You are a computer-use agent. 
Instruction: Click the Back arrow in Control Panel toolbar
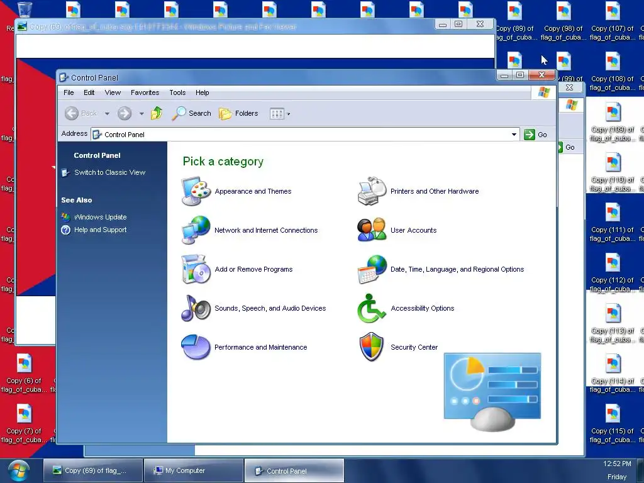pos(72,113)
